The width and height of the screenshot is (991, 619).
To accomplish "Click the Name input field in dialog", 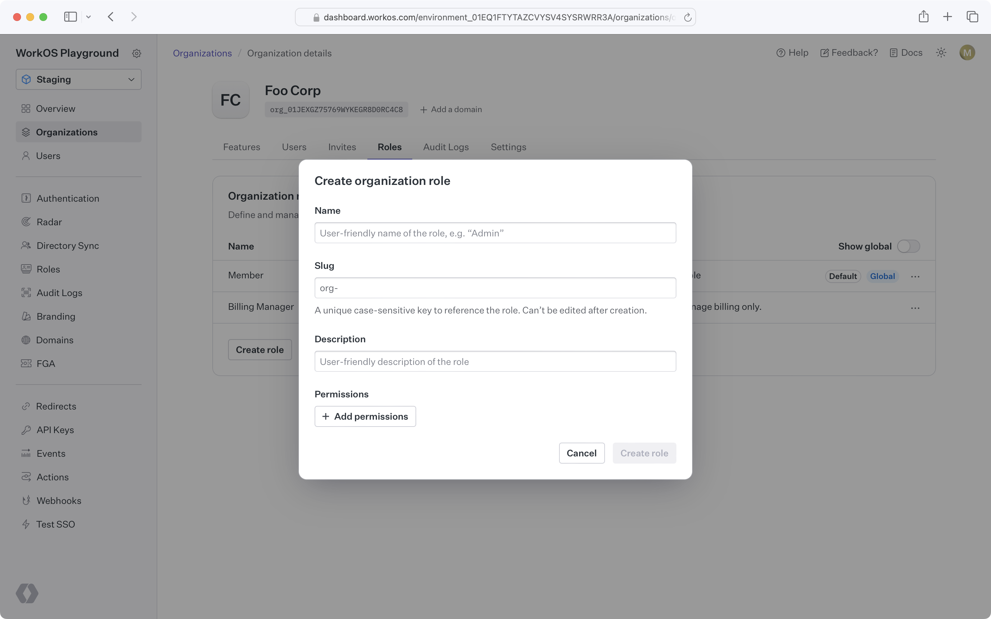I will point(495,232).
